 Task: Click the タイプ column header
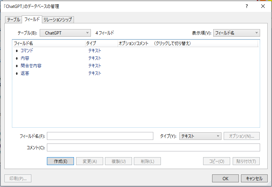tap(101, 43)
